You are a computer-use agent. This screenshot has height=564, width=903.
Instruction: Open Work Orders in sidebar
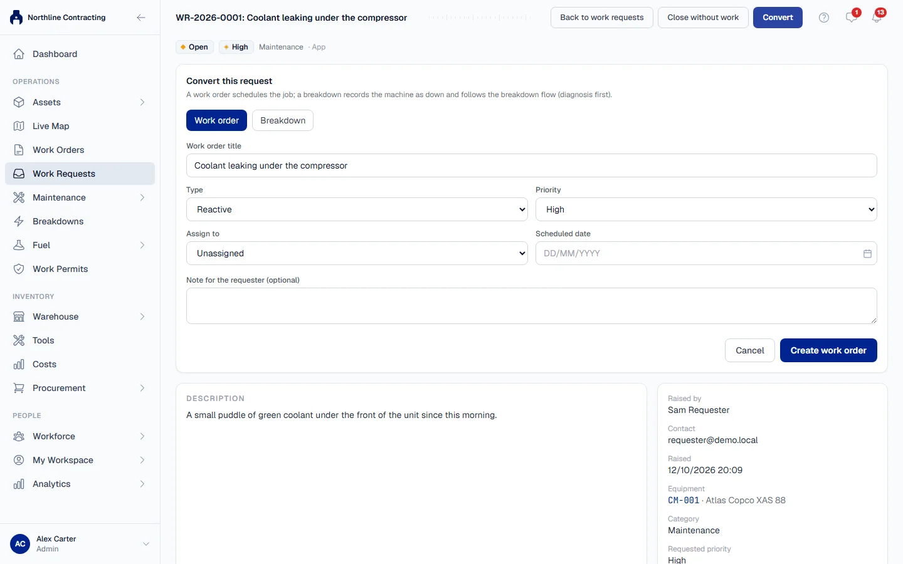coord(80,150)
